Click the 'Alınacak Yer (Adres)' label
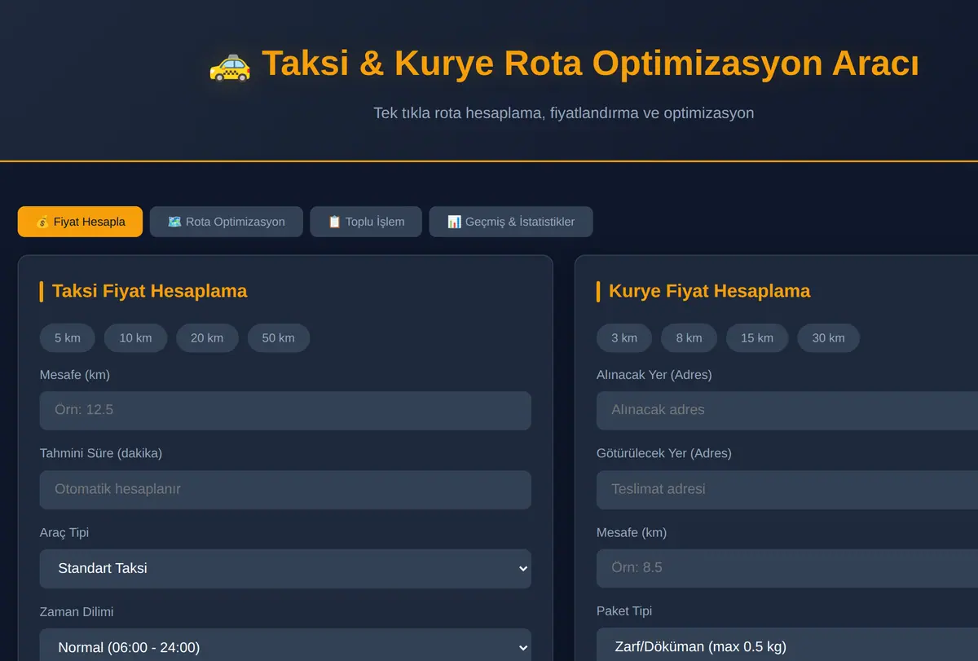Viewport: 978px width, 661px height. (654, 375)
